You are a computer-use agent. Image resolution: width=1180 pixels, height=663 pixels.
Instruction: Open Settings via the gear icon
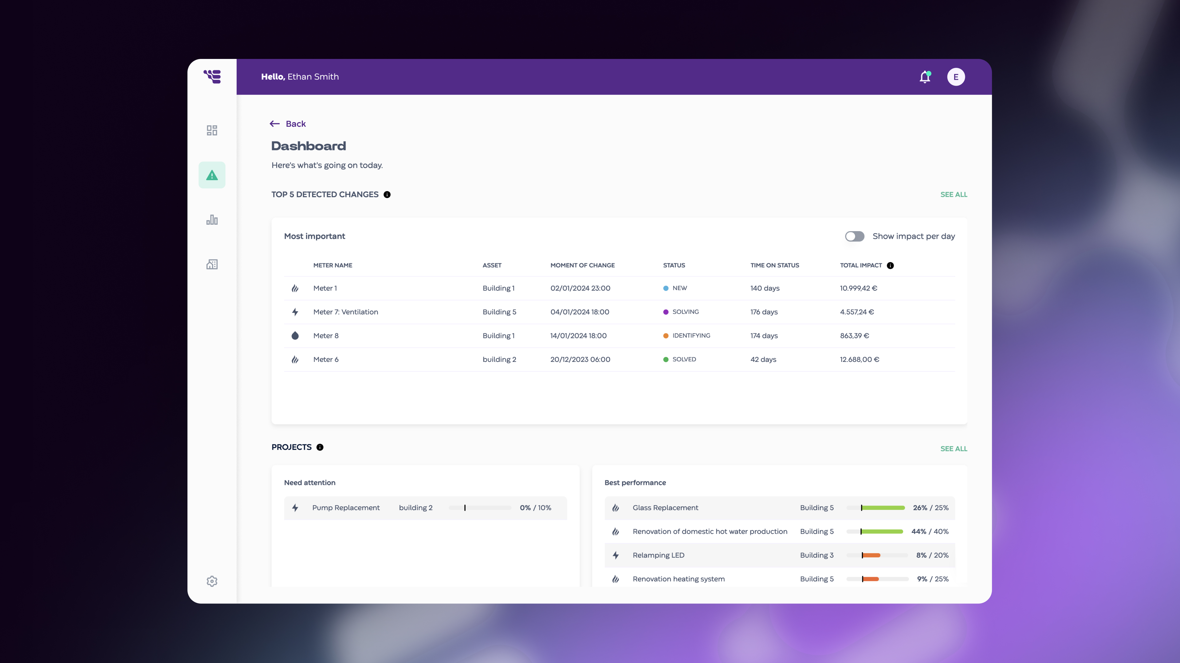(212, 581)
